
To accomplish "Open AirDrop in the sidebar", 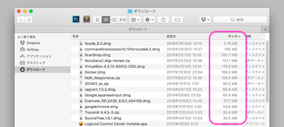I will pos(42,49).
